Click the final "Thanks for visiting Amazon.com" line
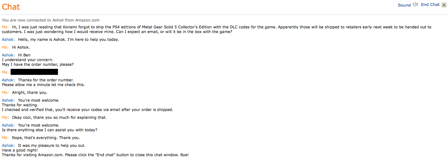 (x=95, y=155)
